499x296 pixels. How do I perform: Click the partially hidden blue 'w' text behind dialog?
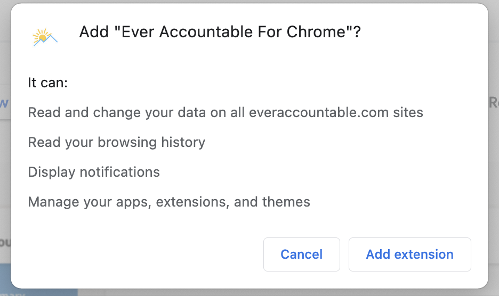(4, 103)
